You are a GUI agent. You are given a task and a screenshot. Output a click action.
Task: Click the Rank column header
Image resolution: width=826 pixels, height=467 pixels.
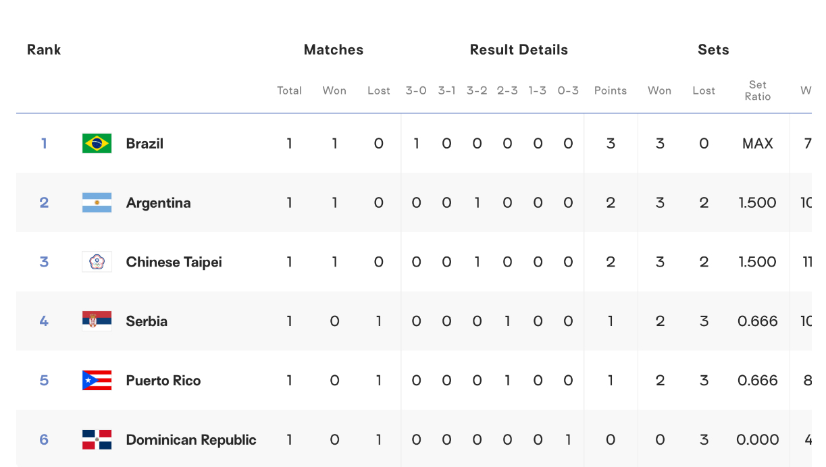[44, 50]
